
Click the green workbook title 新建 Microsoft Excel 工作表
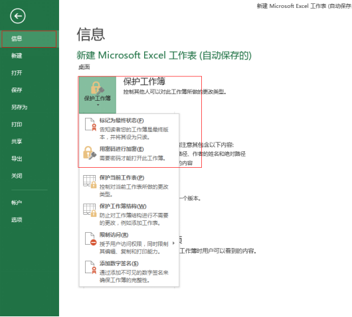click(x=164, y=55)
